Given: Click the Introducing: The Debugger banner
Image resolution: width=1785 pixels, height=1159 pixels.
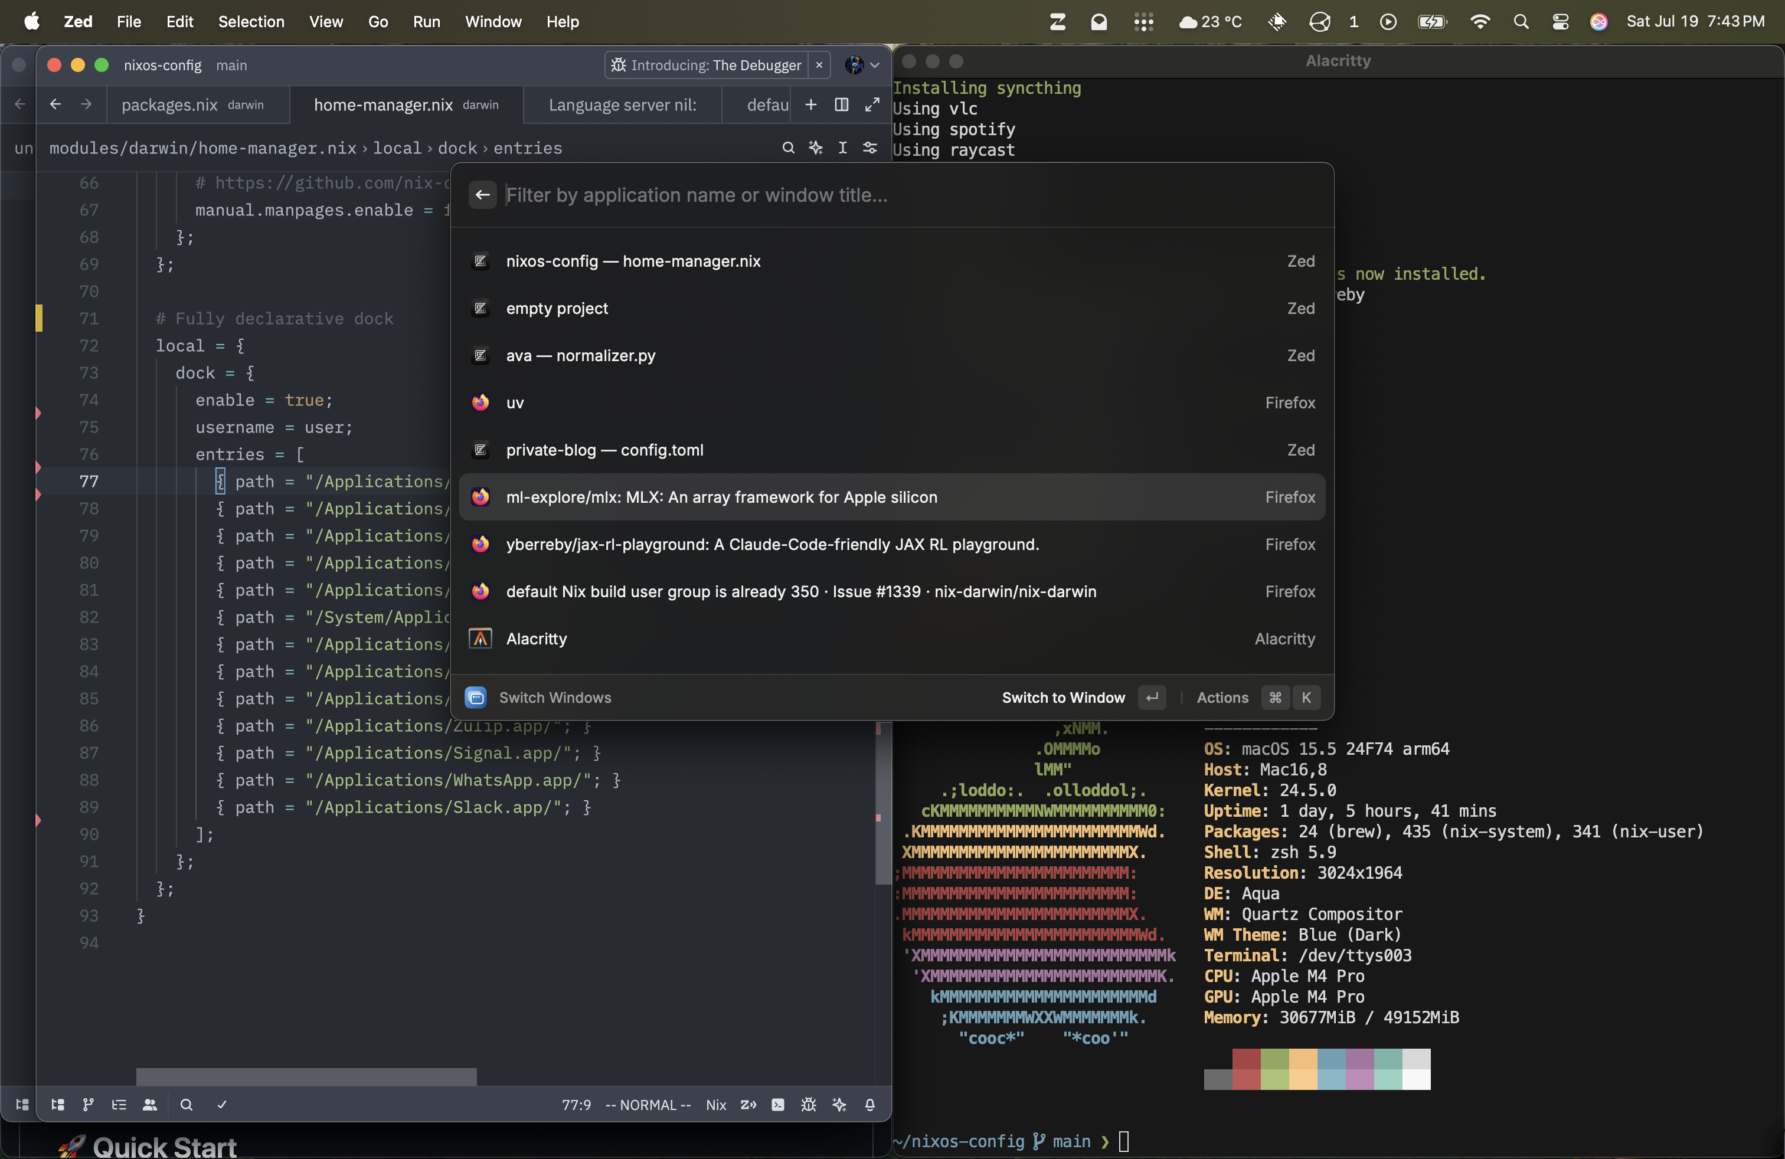Looking at the screenshot, I should point(707,66).
